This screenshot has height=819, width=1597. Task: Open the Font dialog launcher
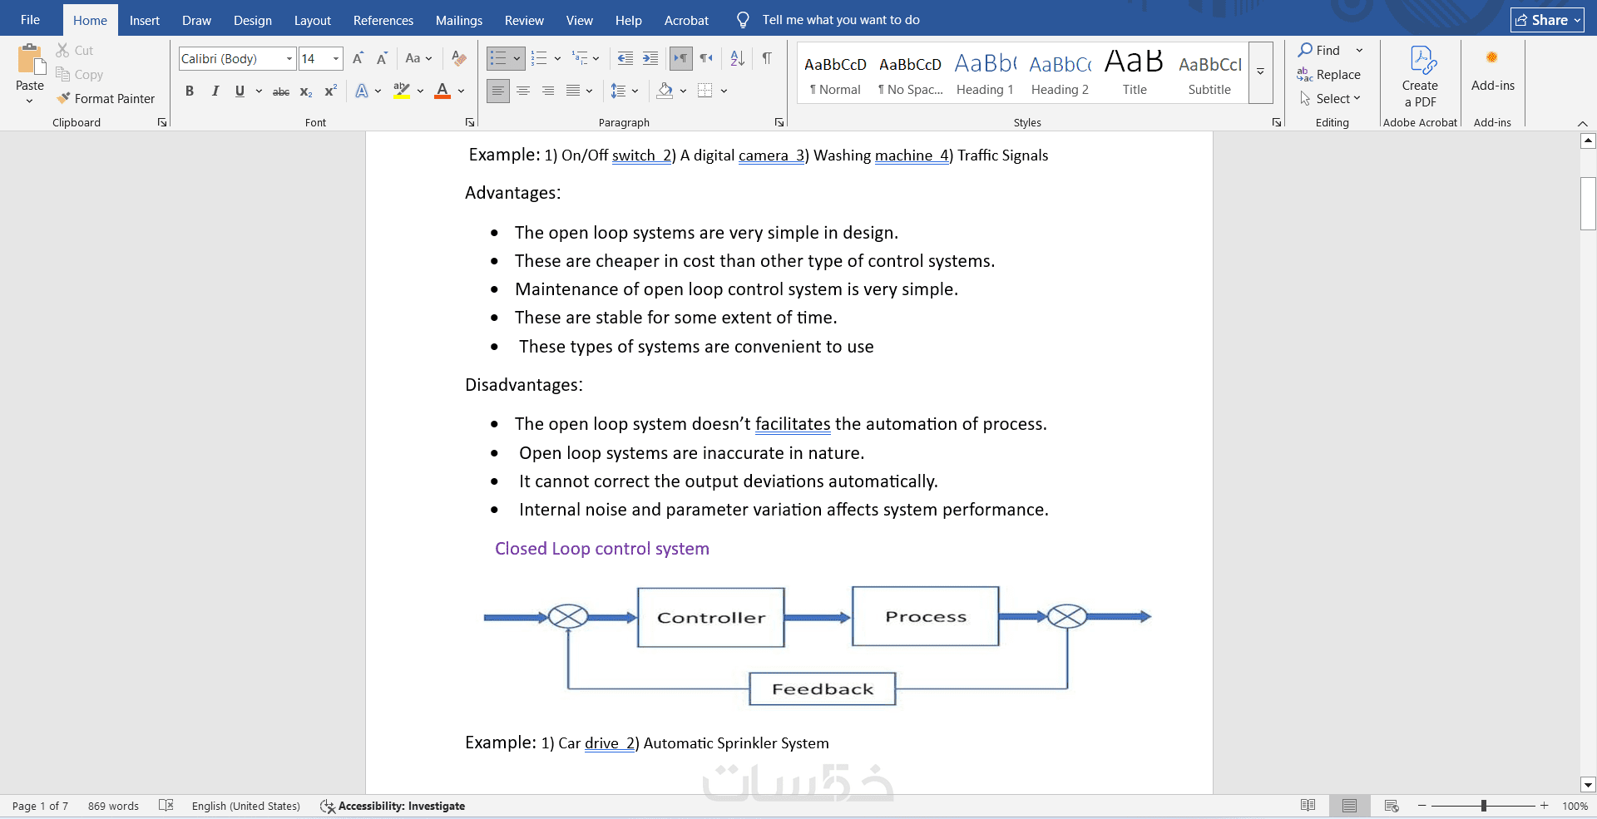coord(470,122)
